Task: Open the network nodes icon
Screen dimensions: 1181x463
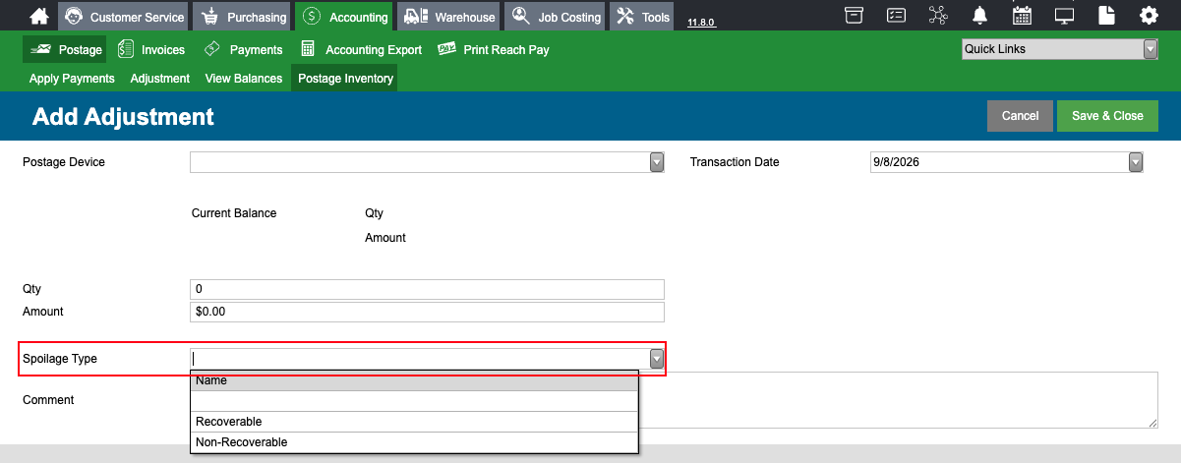Action: pos(937,16)
